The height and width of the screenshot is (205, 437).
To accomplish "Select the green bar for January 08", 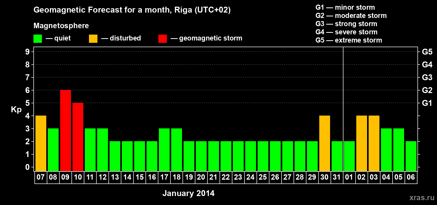I will (53, 150).
